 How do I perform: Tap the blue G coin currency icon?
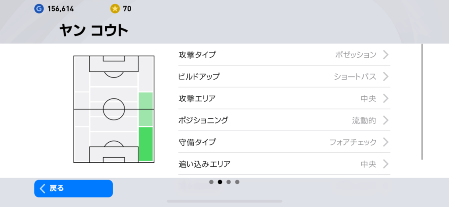click(39, 8)
